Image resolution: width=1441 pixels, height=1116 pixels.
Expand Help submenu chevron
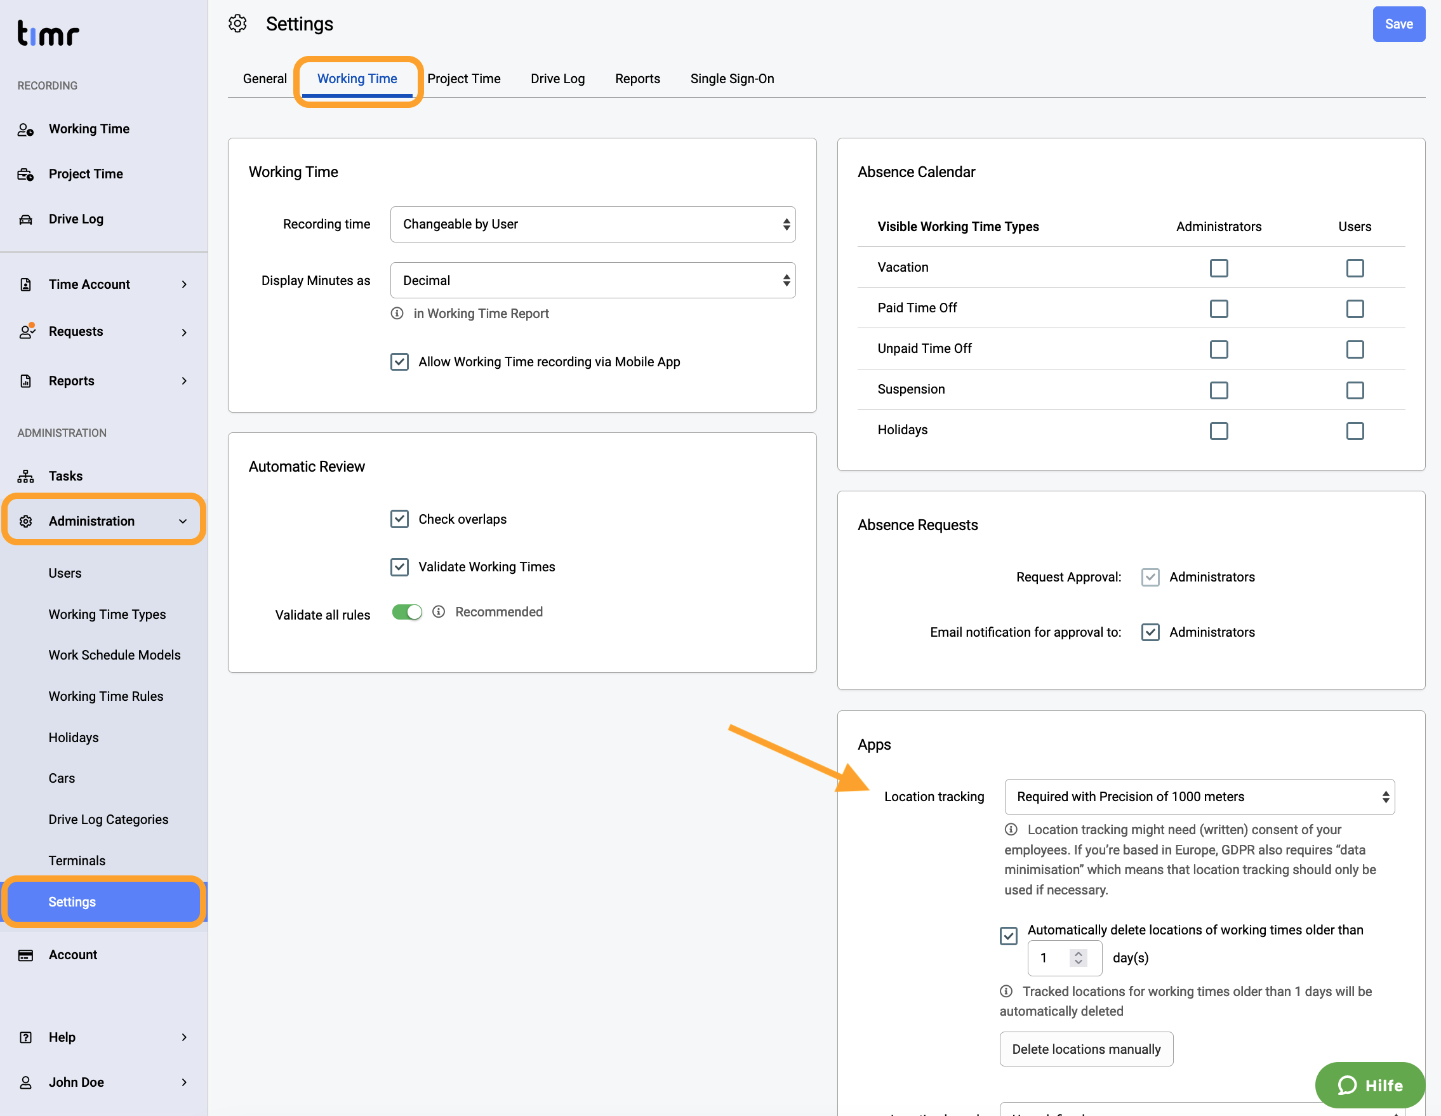point(184,1037)
